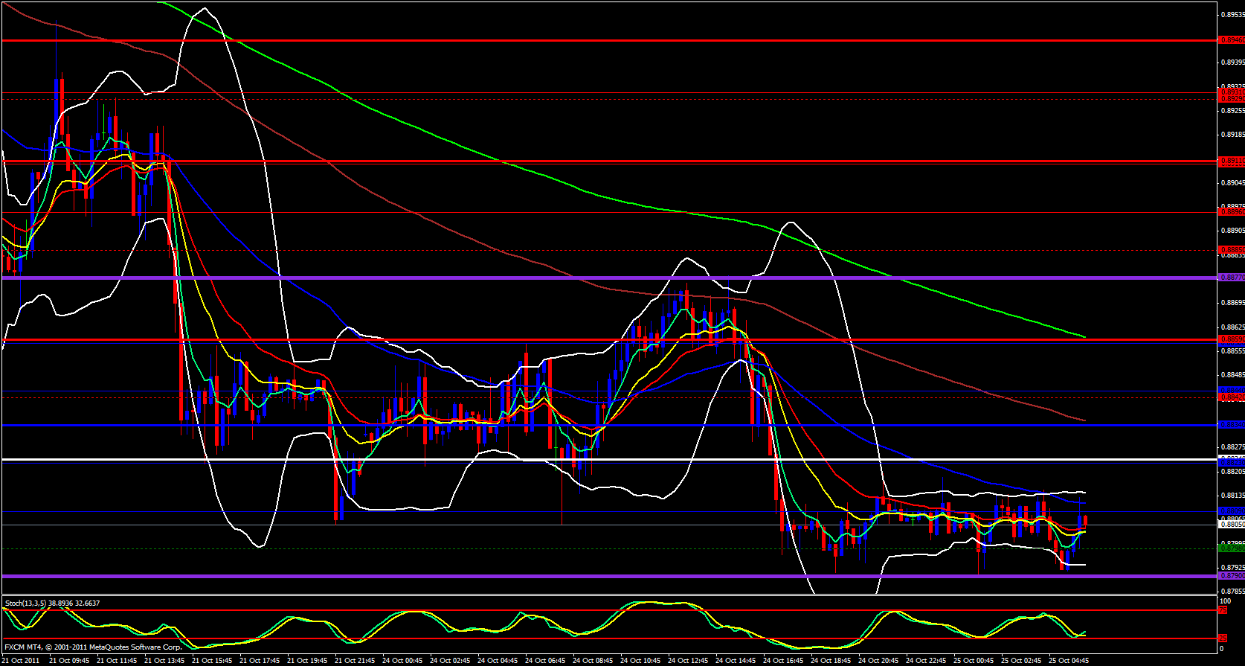Select the 21 Oct 15:45 time label

click(x=212, y=660)
